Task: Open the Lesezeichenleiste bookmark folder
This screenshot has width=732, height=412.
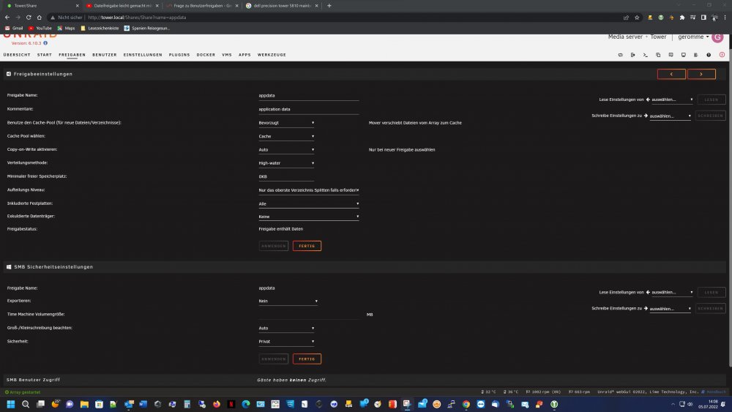Action: (x=100, y=28)
